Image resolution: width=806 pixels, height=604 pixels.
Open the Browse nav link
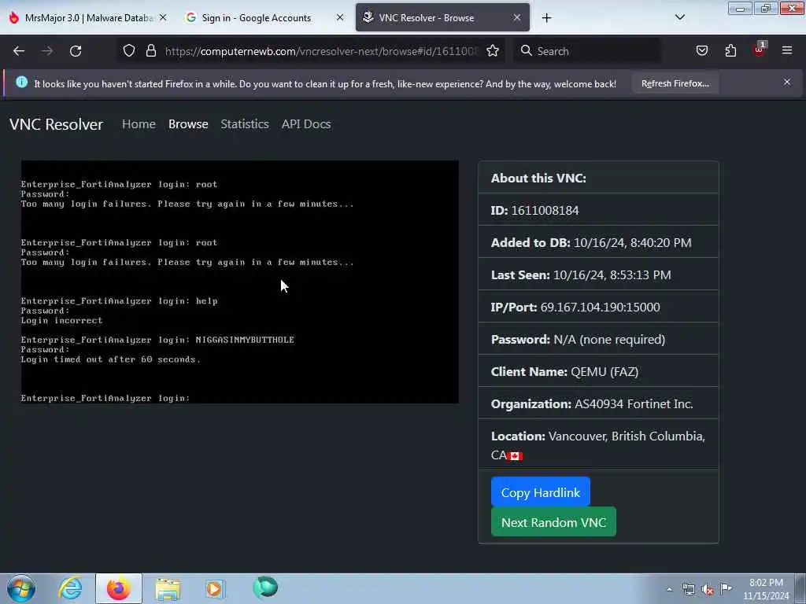(188, 124)
